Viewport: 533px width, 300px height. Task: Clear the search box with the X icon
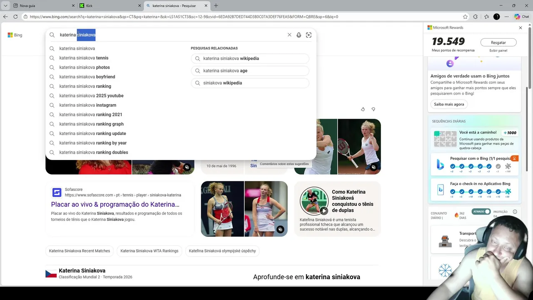pyautogui.click(x=289, y=35)
